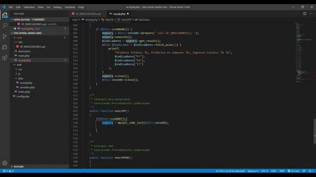Open datos.json in file tree
This screenshot has height=177, width=316.
(24, 51)
